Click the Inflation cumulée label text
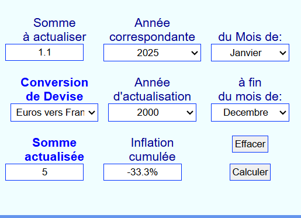This screenshot has width=301, height=218. (152, 150)
